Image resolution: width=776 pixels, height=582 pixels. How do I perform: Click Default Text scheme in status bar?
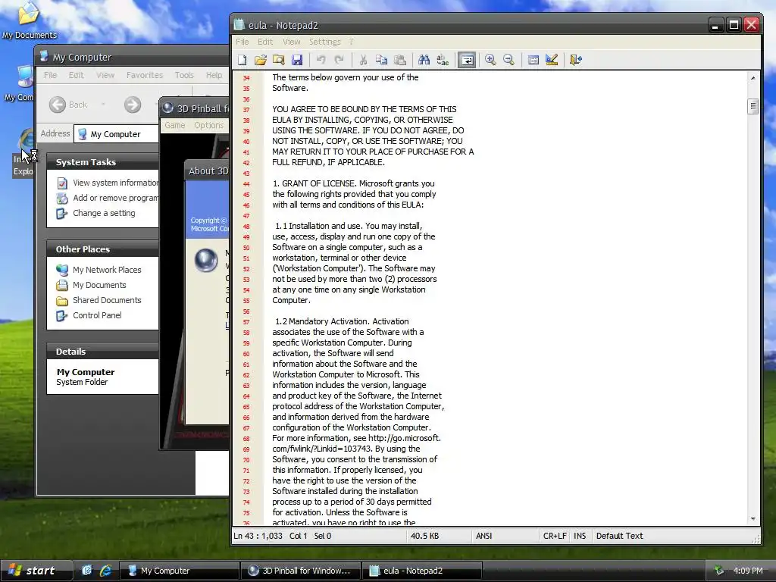pyautogui.click(x=619, y=536)
